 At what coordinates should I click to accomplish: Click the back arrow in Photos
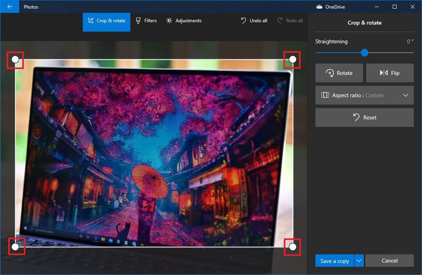click(x=9, y=7)
